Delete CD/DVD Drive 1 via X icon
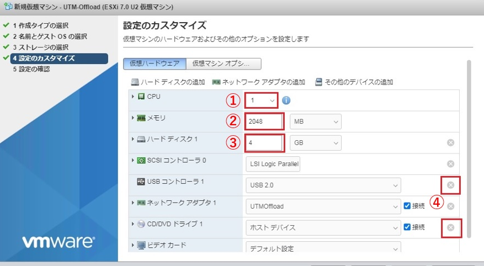This screenshot has width=484, height=266. click(x=450, y=227)
